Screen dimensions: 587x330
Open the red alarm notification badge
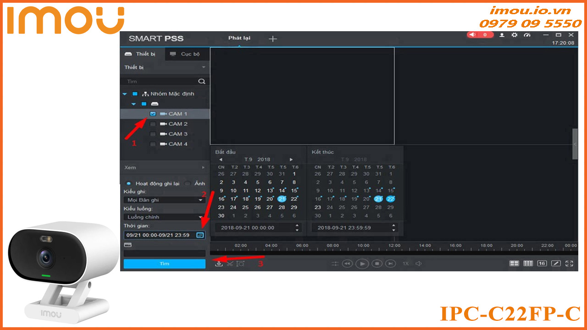click(x=480, y=35)
